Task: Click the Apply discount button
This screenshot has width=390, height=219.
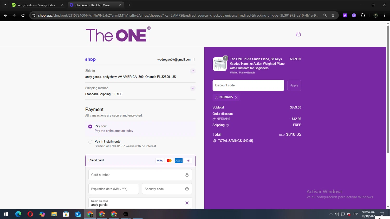Action: (x=294, y=85)
